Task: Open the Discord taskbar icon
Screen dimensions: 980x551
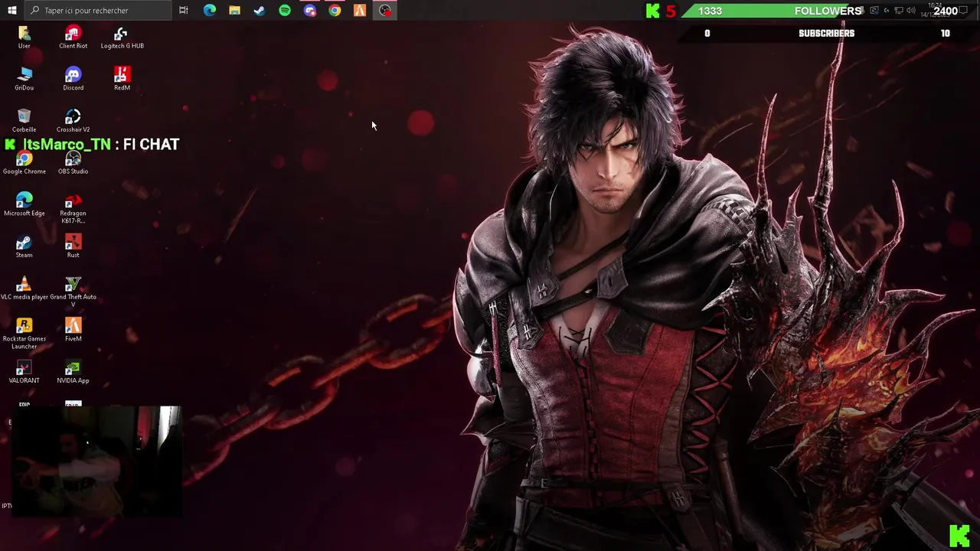Action: tap(309, 10)
